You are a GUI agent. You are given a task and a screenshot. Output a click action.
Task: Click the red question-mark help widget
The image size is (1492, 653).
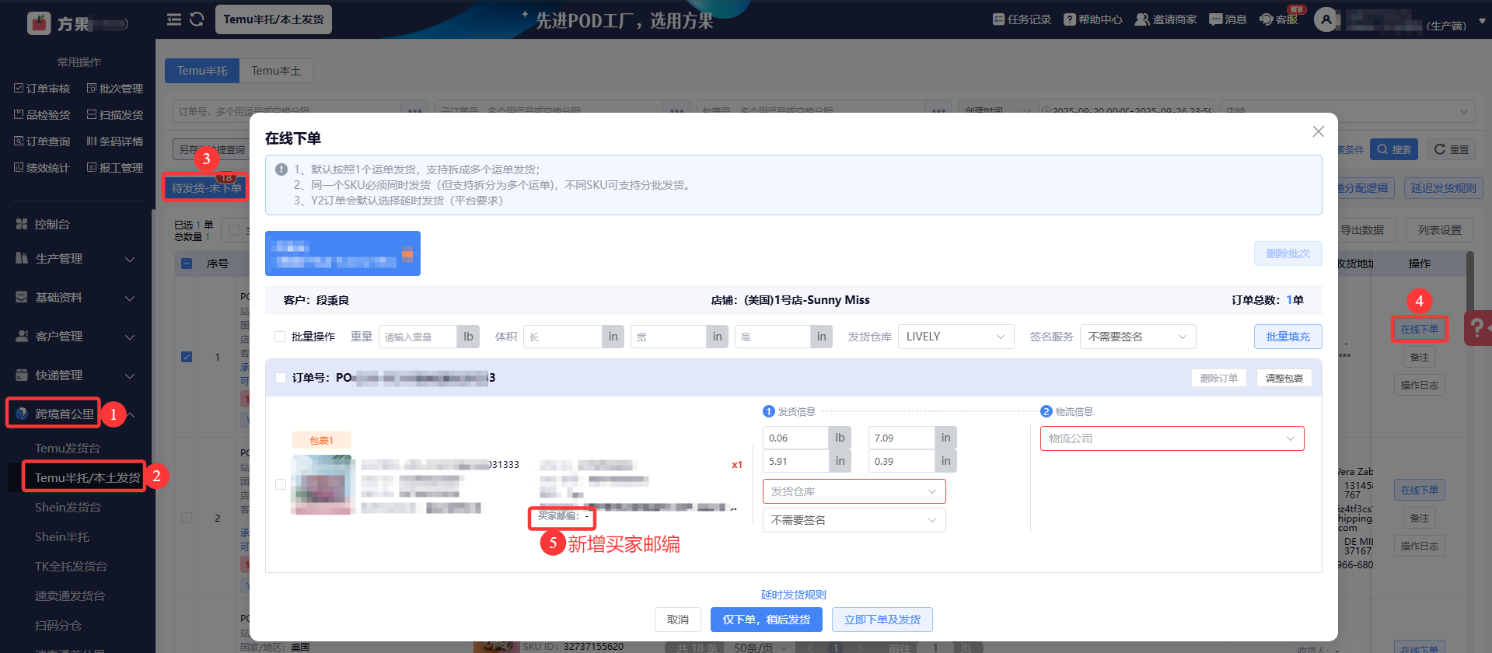click(1477, 328)
